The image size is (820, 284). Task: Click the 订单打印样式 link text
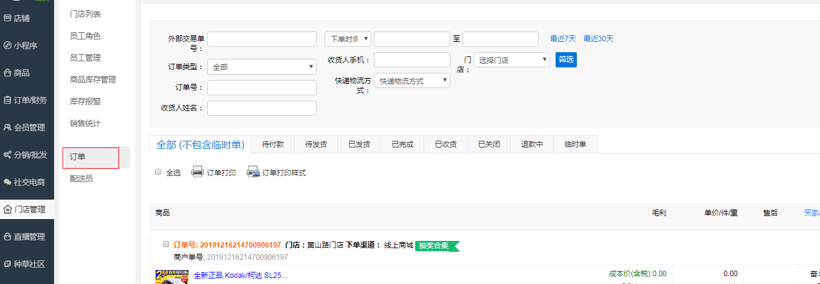pos(284,173)
